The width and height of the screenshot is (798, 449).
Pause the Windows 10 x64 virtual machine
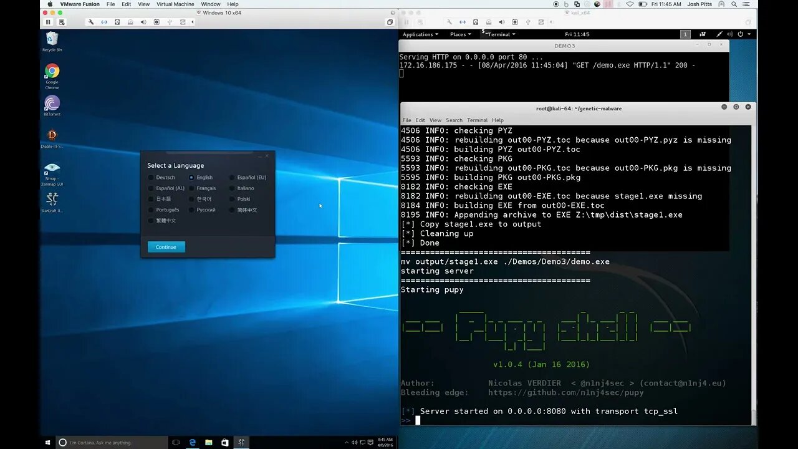(48, 22)
